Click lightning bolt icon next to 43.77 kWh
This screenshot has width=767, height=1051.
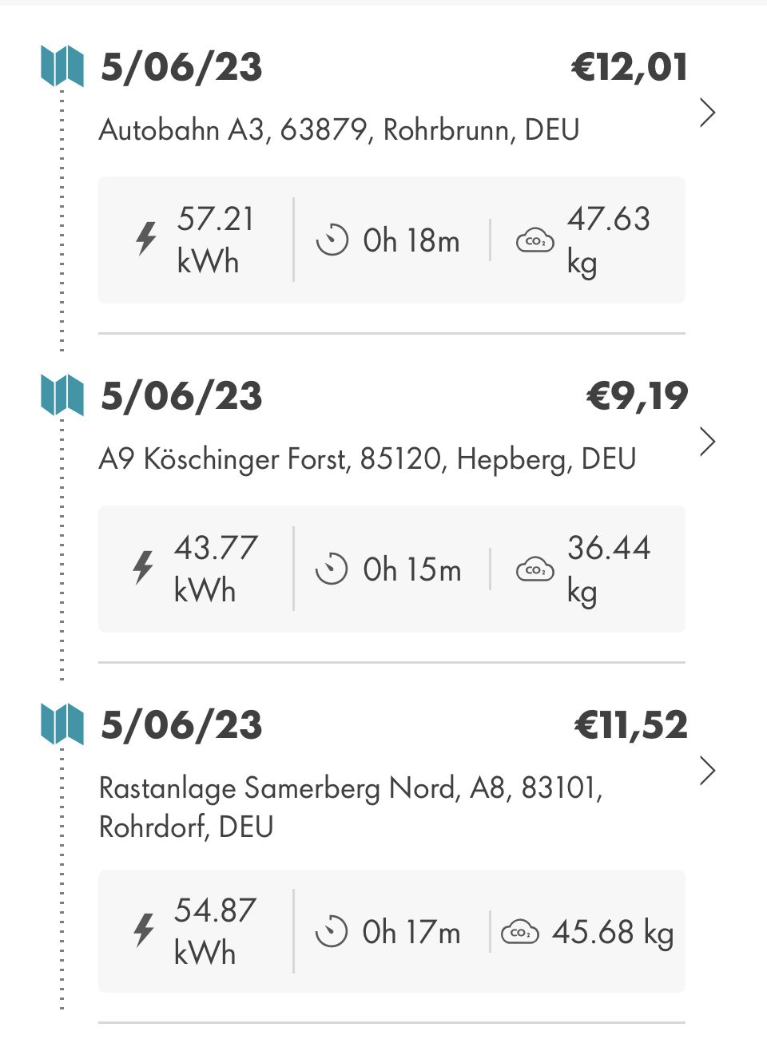(x=144, y=568)
